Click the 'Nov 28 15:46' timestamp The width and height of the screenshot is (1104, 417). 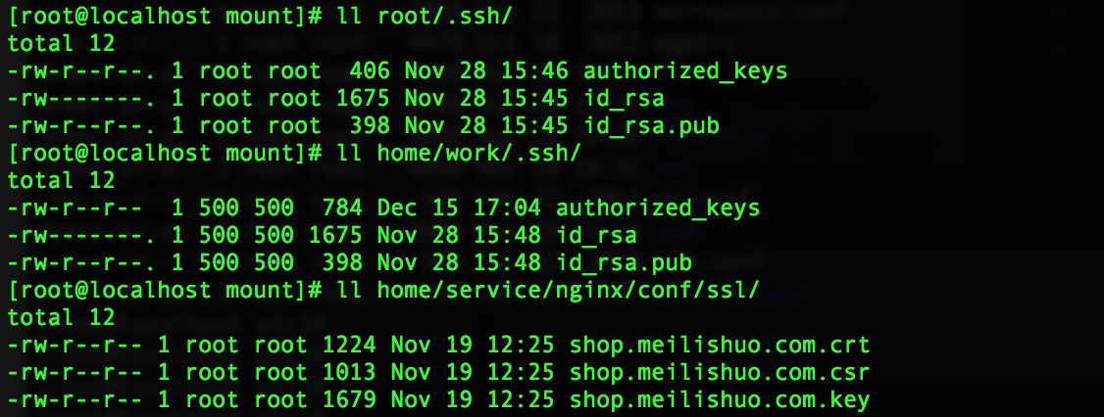point(487,71)
